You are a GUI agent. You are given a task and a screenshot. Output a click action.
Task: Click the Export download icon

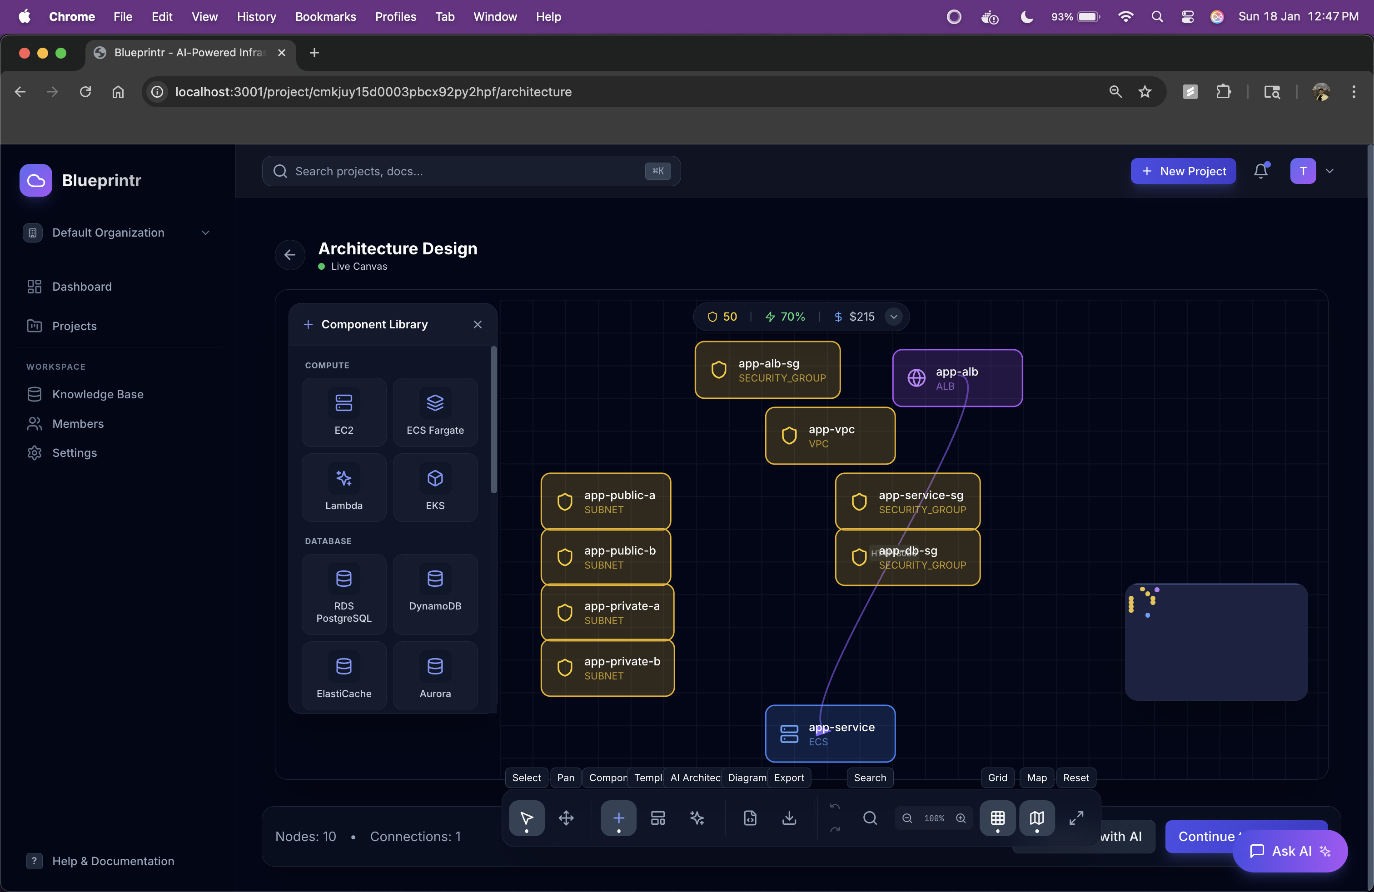click(789, 818)
